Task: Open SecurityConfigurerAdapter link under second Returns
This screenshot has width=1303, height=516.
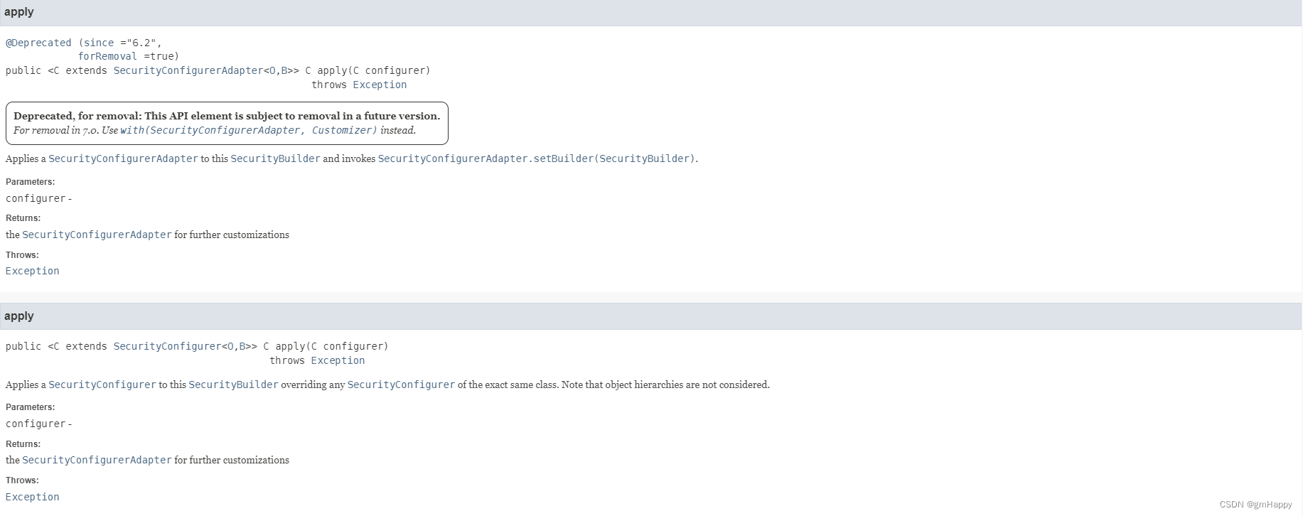Action: tap(97, 460)
